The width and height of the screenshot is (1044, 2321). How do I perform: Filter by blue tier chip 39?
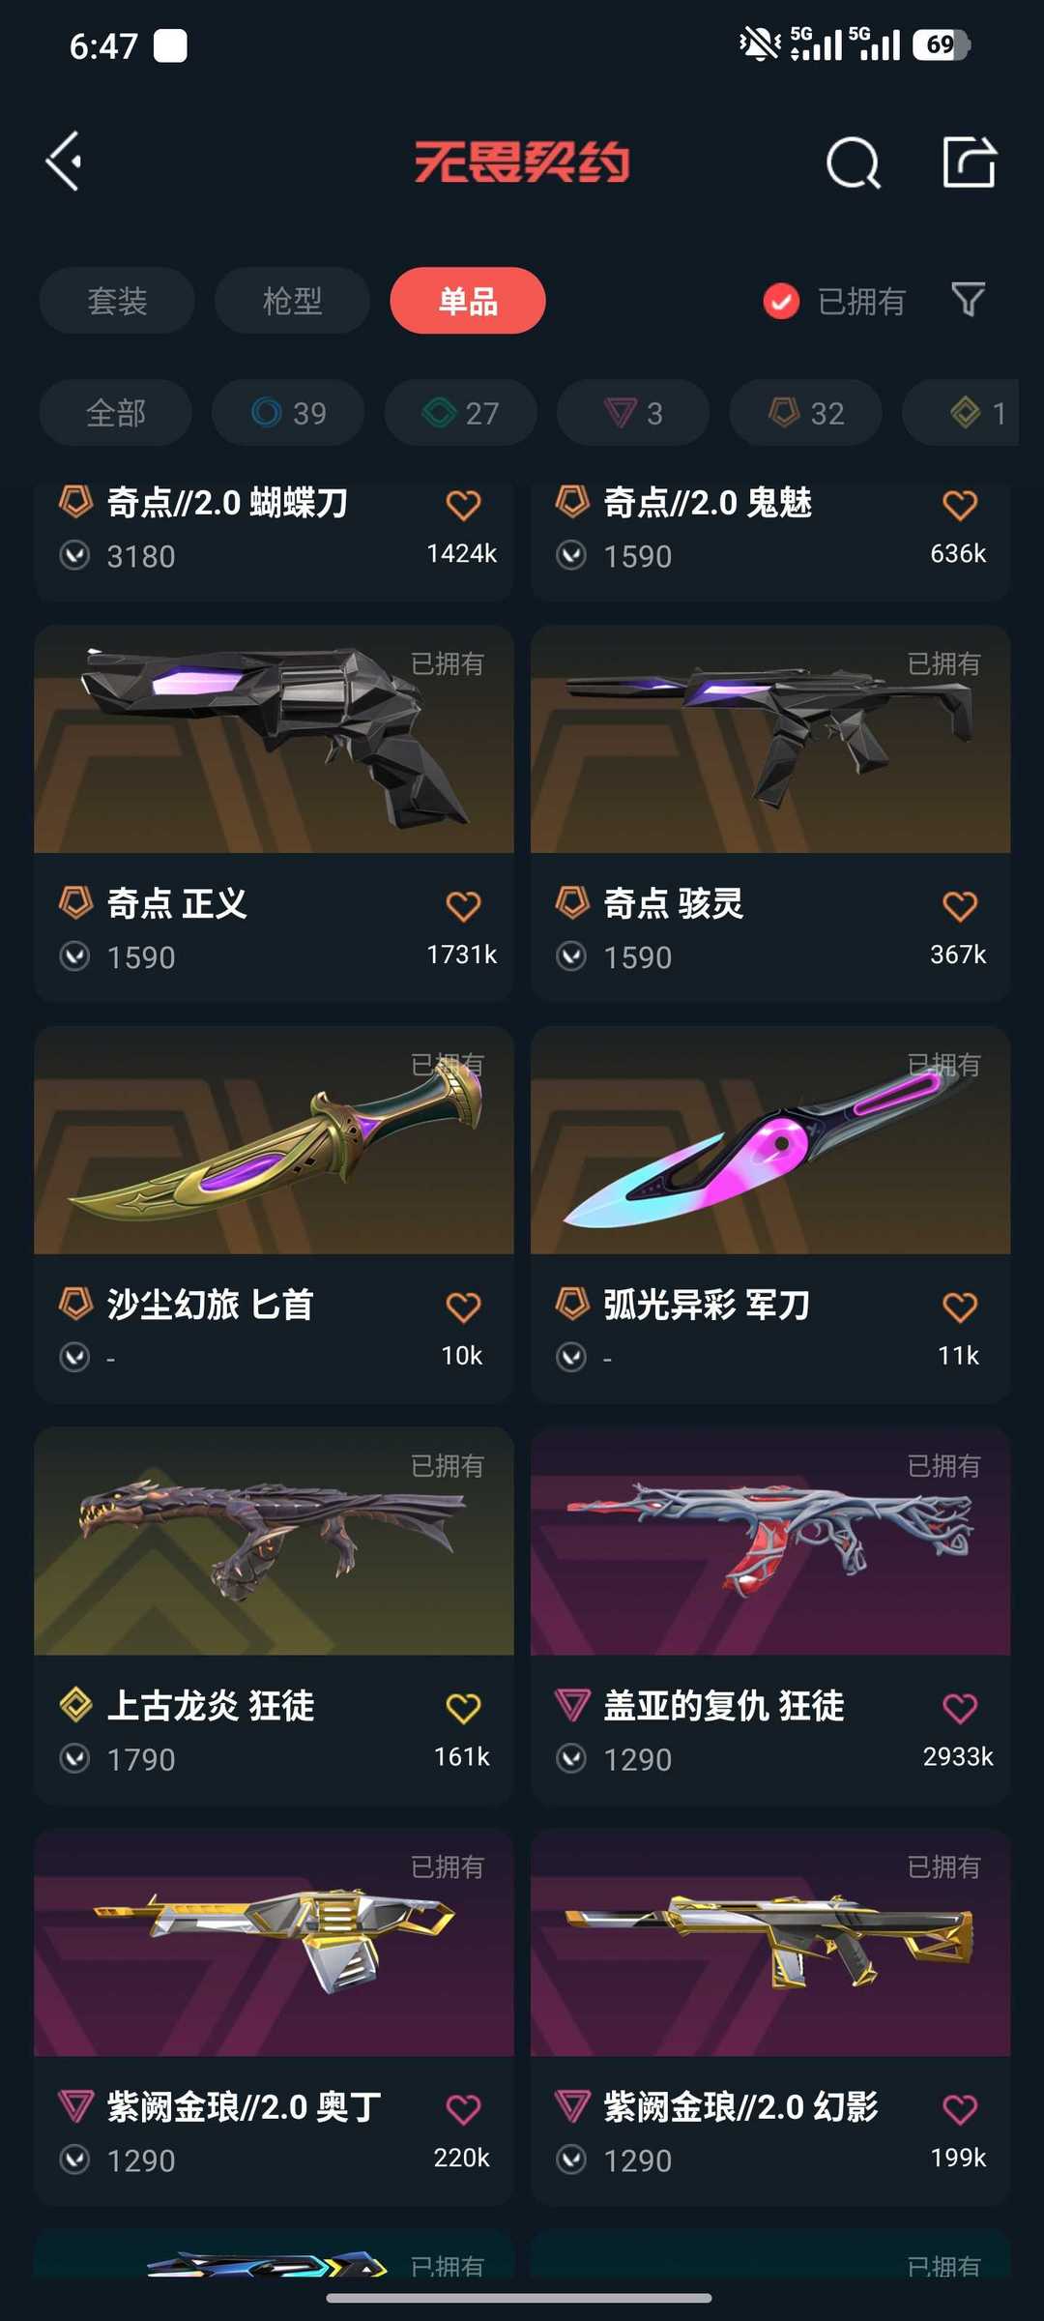coord(288,413)
